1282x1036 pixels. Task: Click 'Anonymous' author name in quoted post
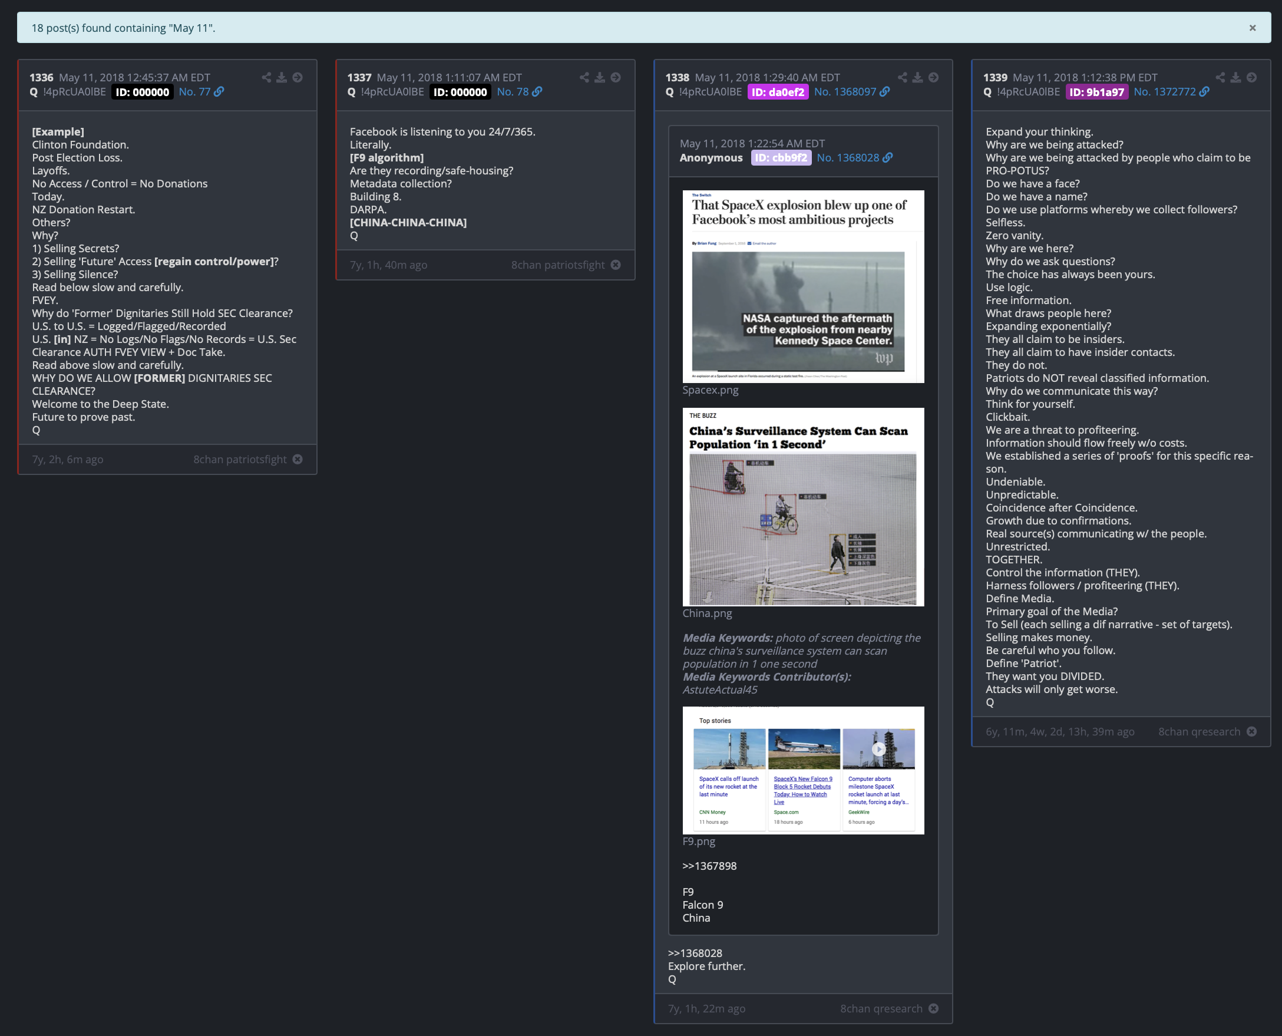(711, 157)
